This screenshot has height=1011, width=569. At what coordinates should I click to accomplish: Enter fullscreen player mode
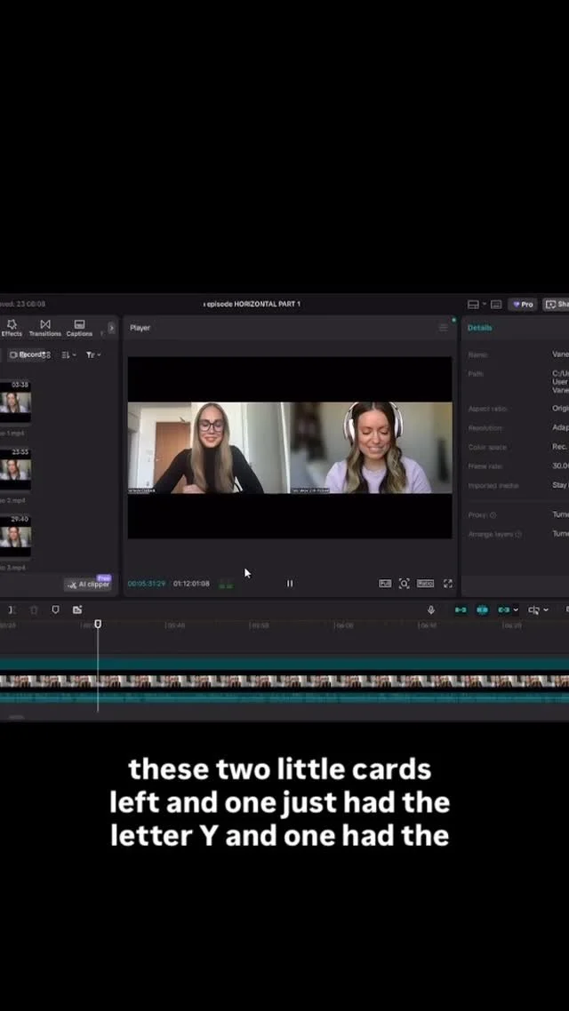448,584
